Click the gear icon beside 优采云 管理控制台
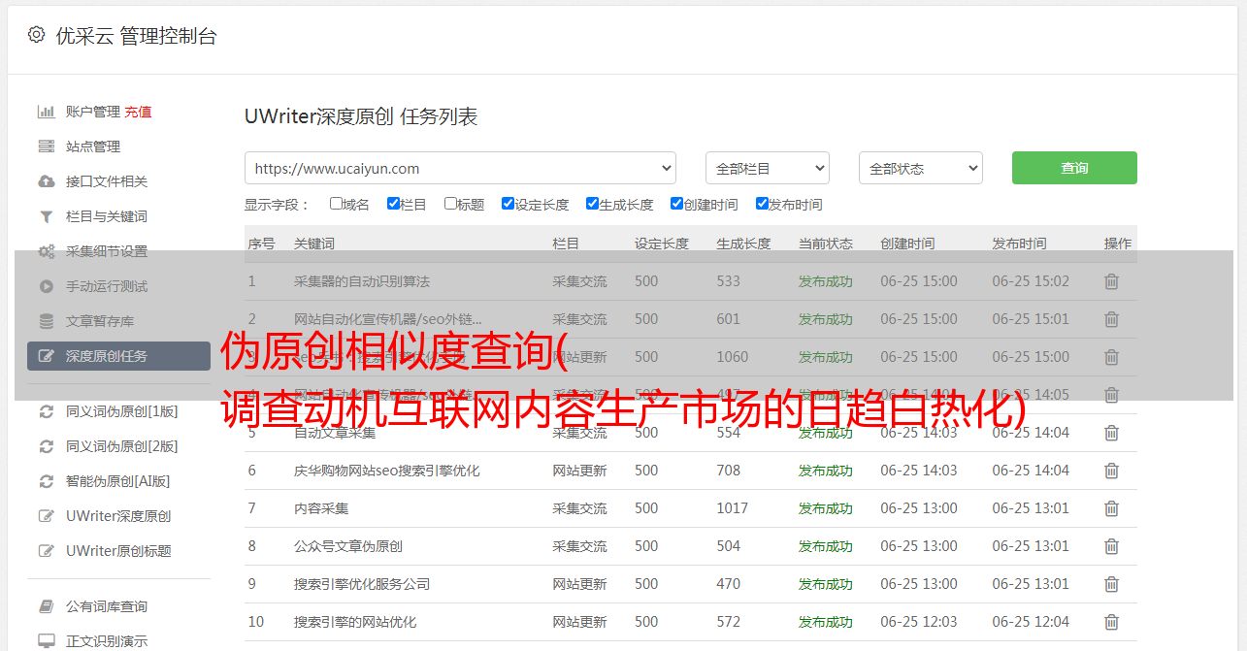Screen dimensions: 1247x651 point(36,35)
